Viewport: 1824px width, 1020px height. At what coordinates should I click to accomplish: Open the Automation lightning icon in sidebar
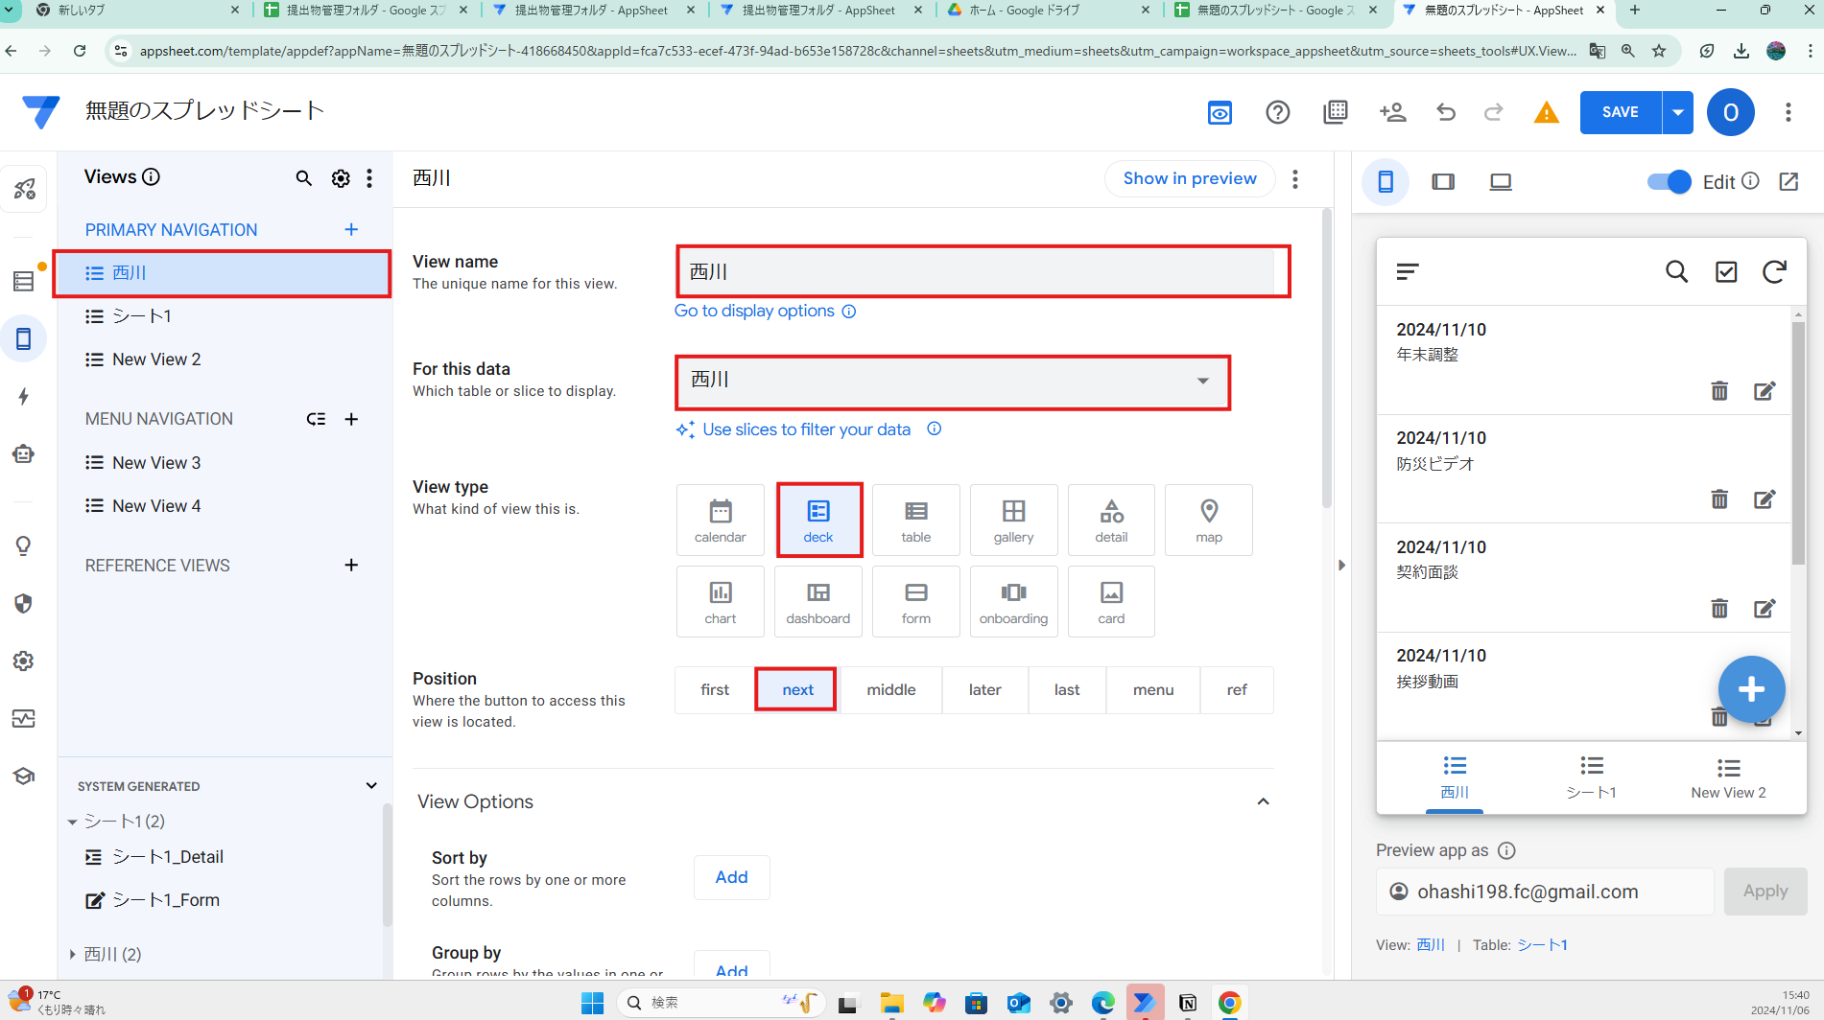tap(24, 396)
